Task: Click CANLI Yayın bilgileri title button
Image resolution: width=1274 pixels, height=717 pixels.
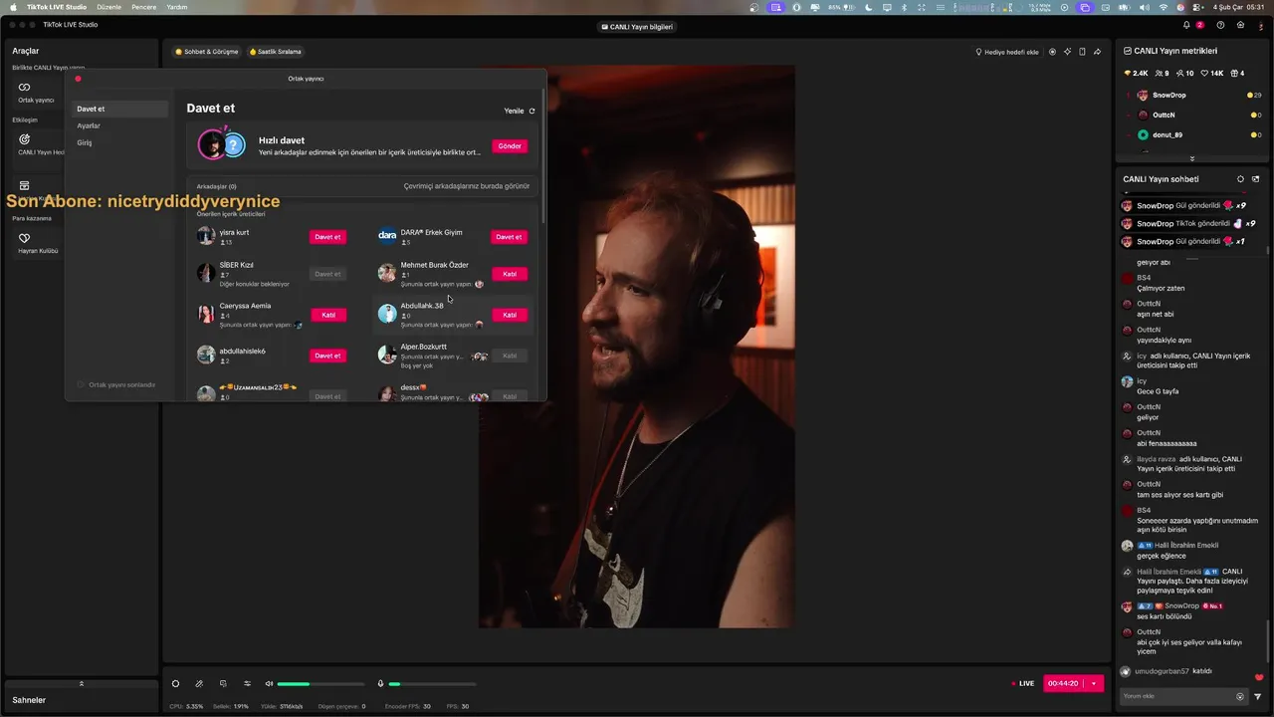Action: click(x=637, y=27)
